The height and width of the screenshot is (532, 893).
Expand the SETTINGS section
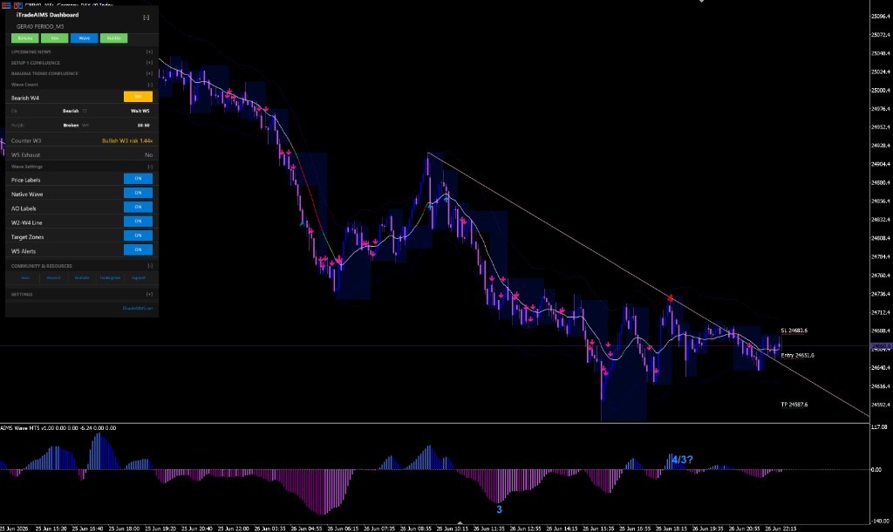click(x=149, y=295)
